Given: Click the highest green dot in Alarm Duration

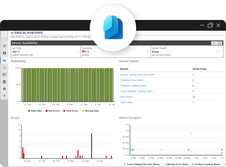Looking at the screenshot, I should pyautogui.click(x=191, y=133).
